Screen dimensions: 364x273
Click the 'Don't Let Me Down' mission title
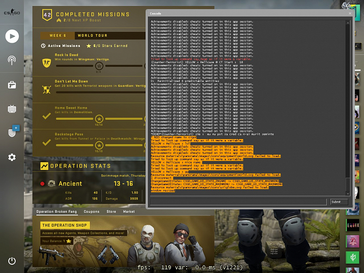coord(71,81)
